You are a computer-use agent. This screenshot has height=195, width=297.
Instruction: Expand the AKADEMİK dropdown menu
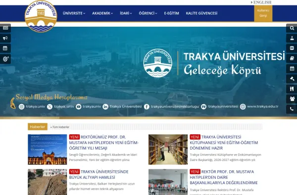pos(102,13)
